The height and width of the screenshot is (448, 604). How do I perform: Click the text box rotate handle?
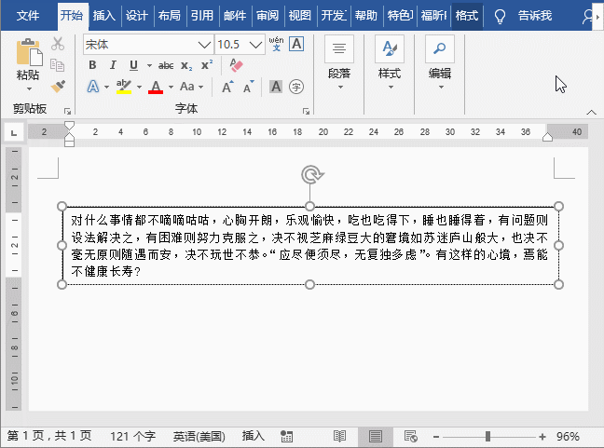[x=312, y=175]
